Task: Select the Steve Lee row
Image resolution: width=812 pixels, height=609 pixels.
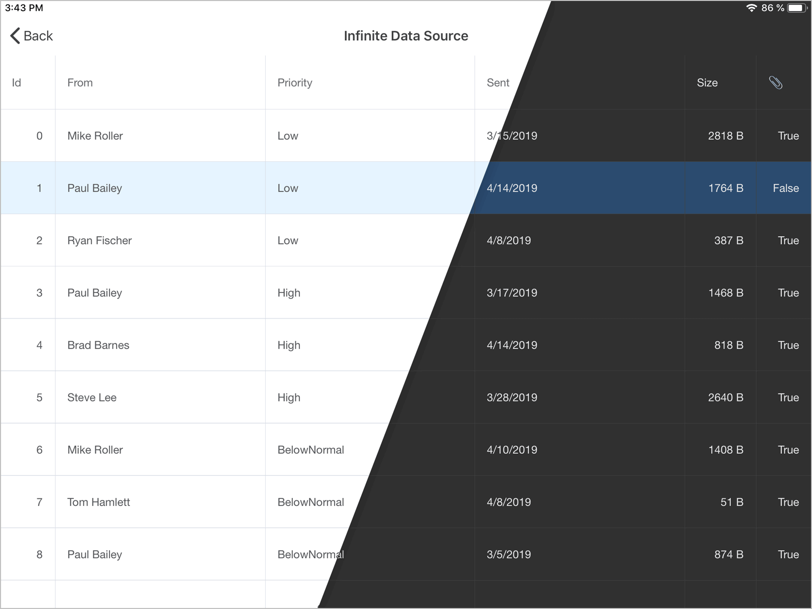Action: pyautogui.click(x=92, y=397)
